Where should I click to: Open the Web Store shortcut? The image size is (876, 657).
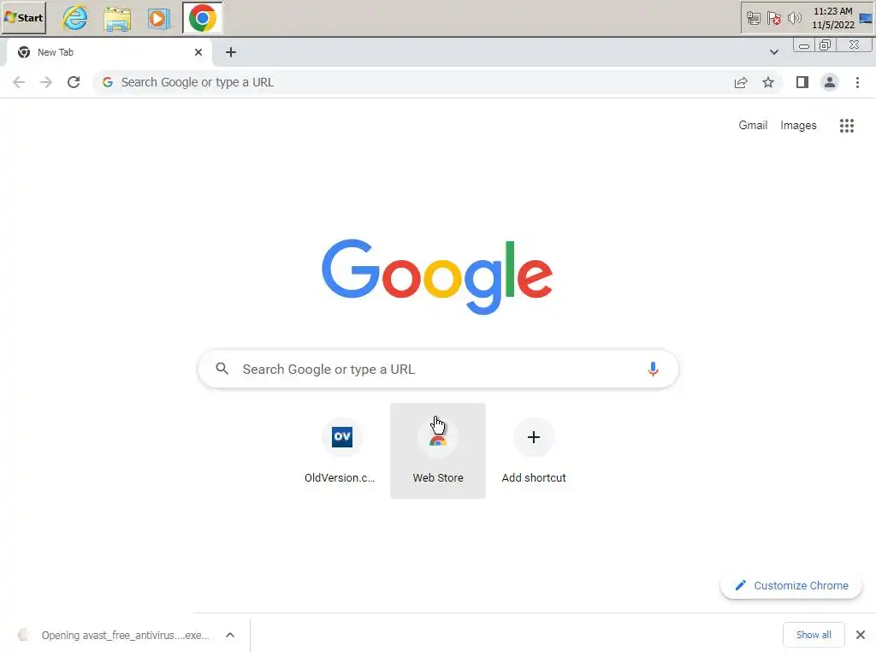(x=438, y=450)
